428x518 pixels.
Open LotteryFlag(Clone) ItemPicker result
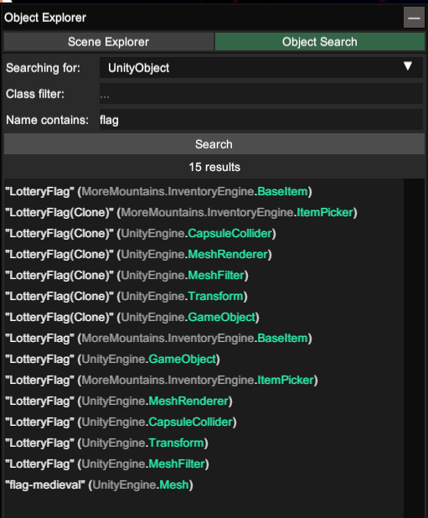pyautogui.click(x=181, y=212)
